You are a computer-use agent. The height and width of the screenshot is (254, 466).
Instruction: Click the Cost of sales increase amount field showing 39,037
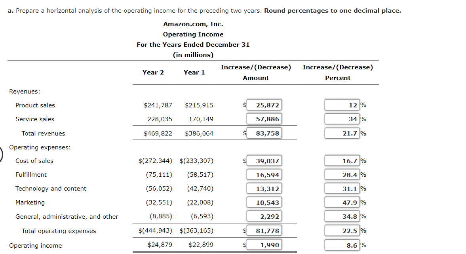click(264, 160)
